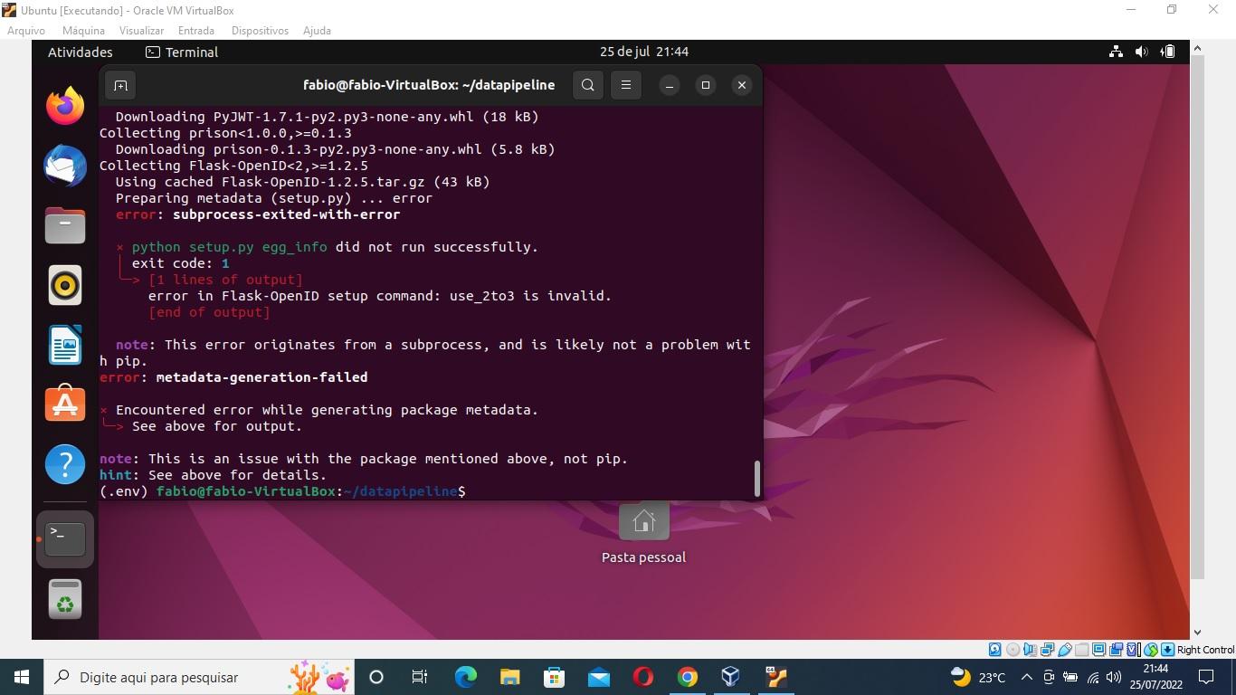Click the USB devices indicator
The height and width of the screenshot is (695, 1236).
(x=1064, y=650)
